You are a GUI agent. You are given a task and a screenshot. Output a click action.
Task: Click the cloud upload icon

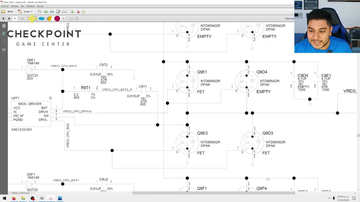[46, 12]
